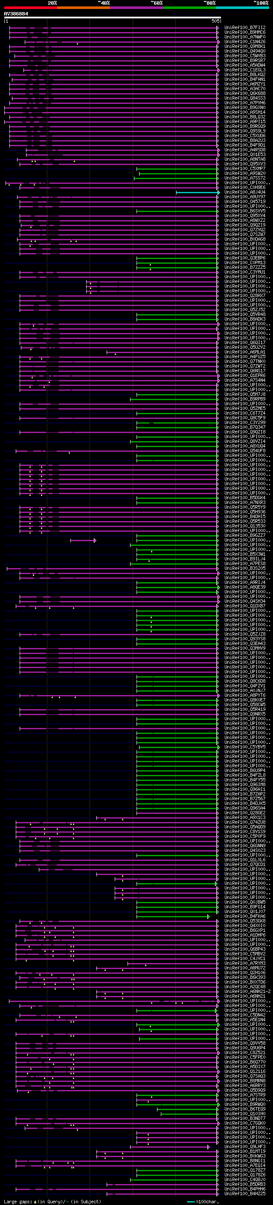Click the UniRef100_B9RSR7 label
The image size is (273, 1205).
[x=244, y=60]
